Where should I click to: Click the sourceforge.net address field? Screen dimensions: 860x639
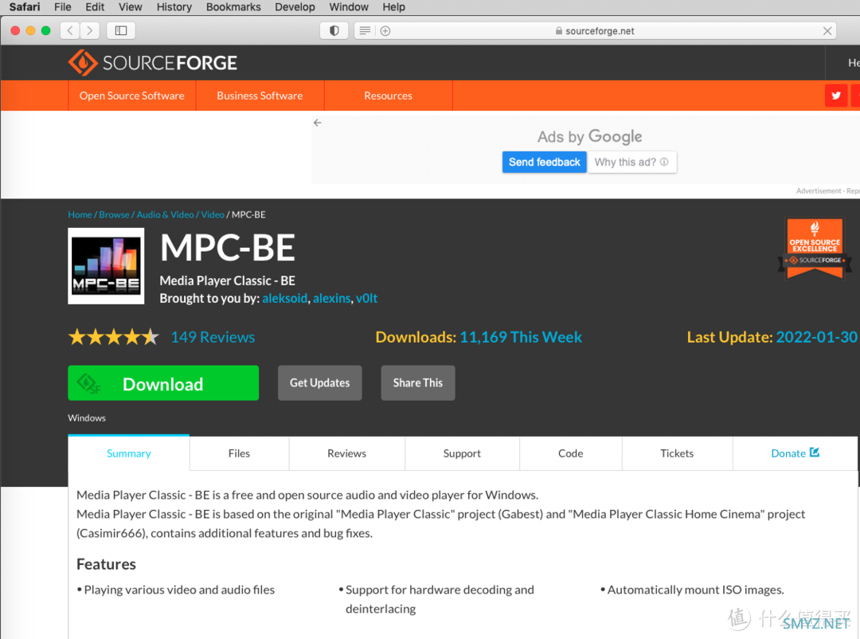click(595, 31)
